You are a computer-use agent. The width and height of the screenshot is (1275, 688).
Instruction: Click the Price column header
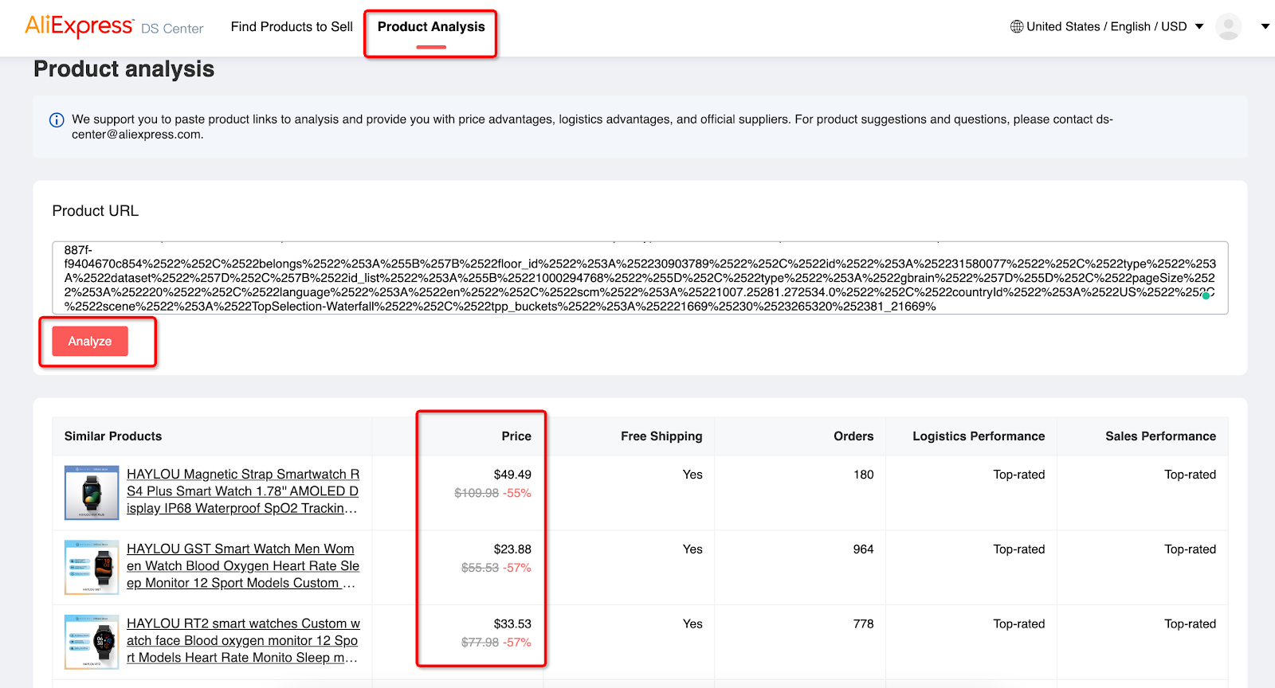516,436
